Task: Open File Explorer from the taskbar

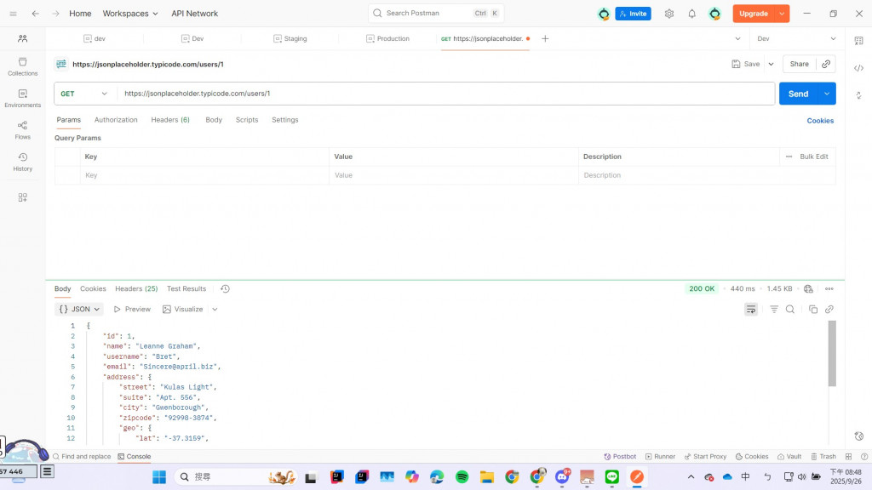Action: tap(486, 476)
